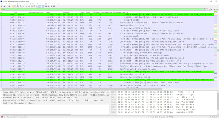Click the Profile: Default status entry

point(214,117)
